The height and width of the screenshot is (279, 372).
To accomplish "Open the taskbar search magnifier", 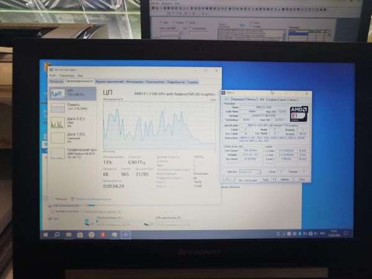I will [57, 234].
